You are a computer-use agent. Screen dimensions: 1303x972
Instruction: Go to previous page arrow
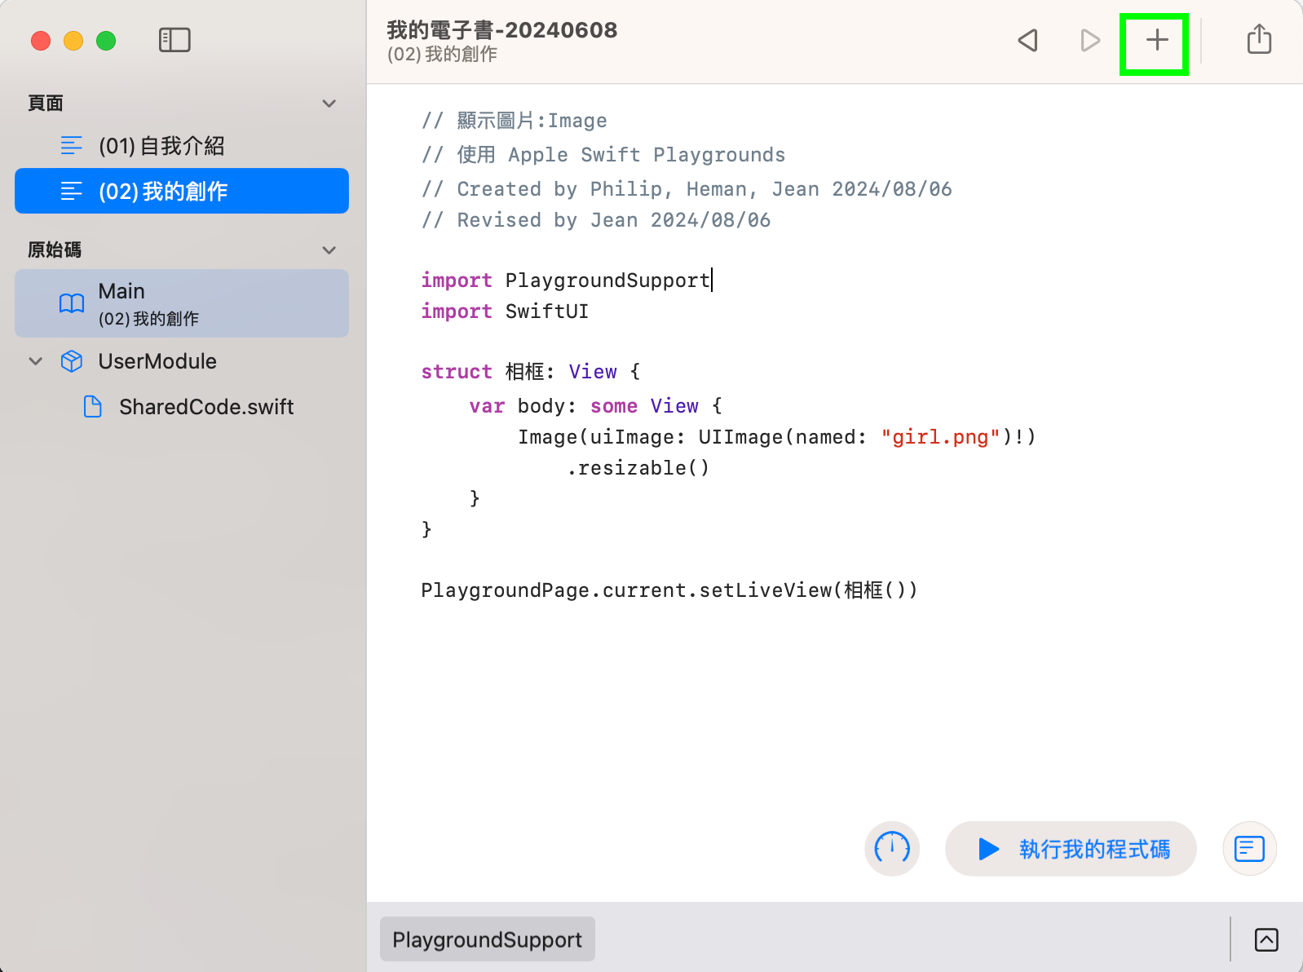click(x=1028, y=40)
